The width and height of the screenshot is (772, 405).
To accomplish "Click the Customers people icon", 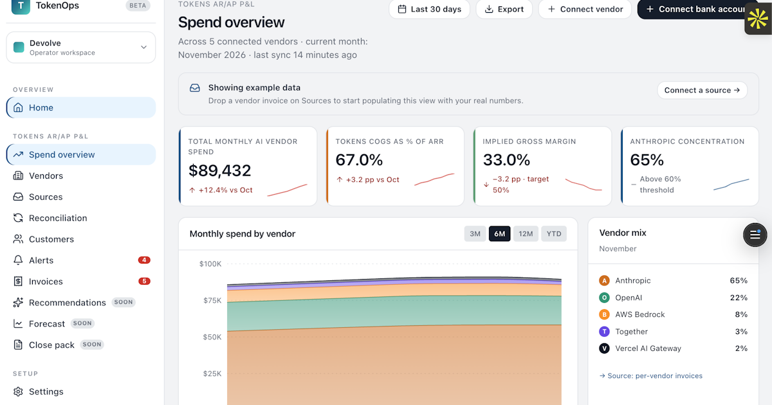I will pos(18,239).
